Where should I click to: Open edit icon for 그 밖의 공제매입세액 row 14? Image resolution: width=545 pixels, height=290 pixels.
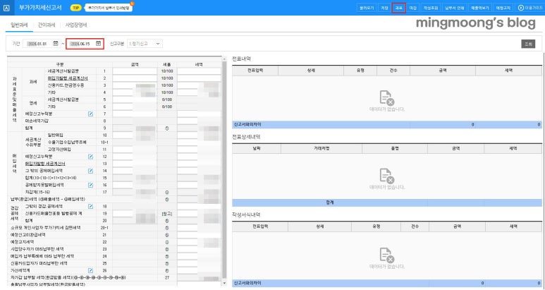[x=90, y=171]
